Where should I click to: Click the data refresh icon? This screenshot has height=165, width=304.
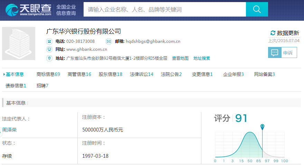coord(273,33)
